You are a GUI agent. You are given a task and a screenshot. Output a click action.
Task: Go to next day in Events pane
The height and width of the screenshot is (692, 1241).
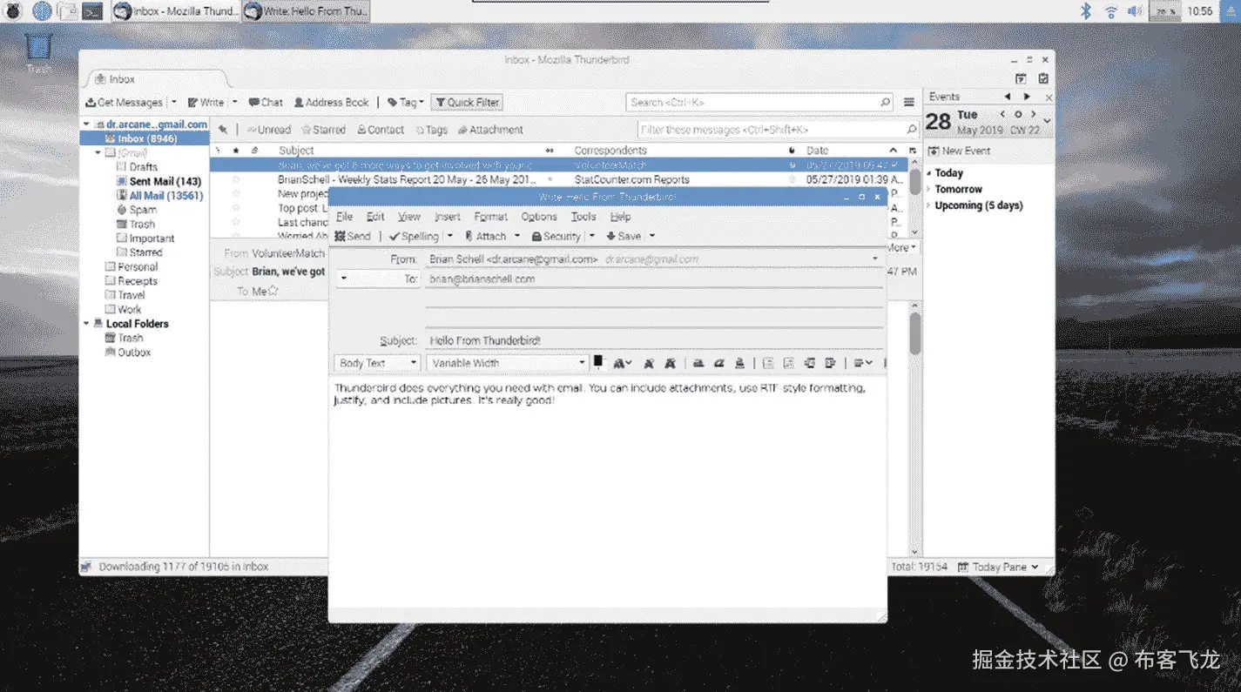[x=1034, y=115]
